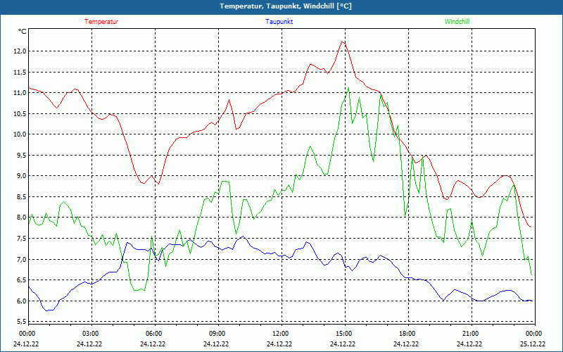Click the '8,5' y-axis value
Image resolution: width=563 pixels, height=352 pixels.
[x=22, y=197]
